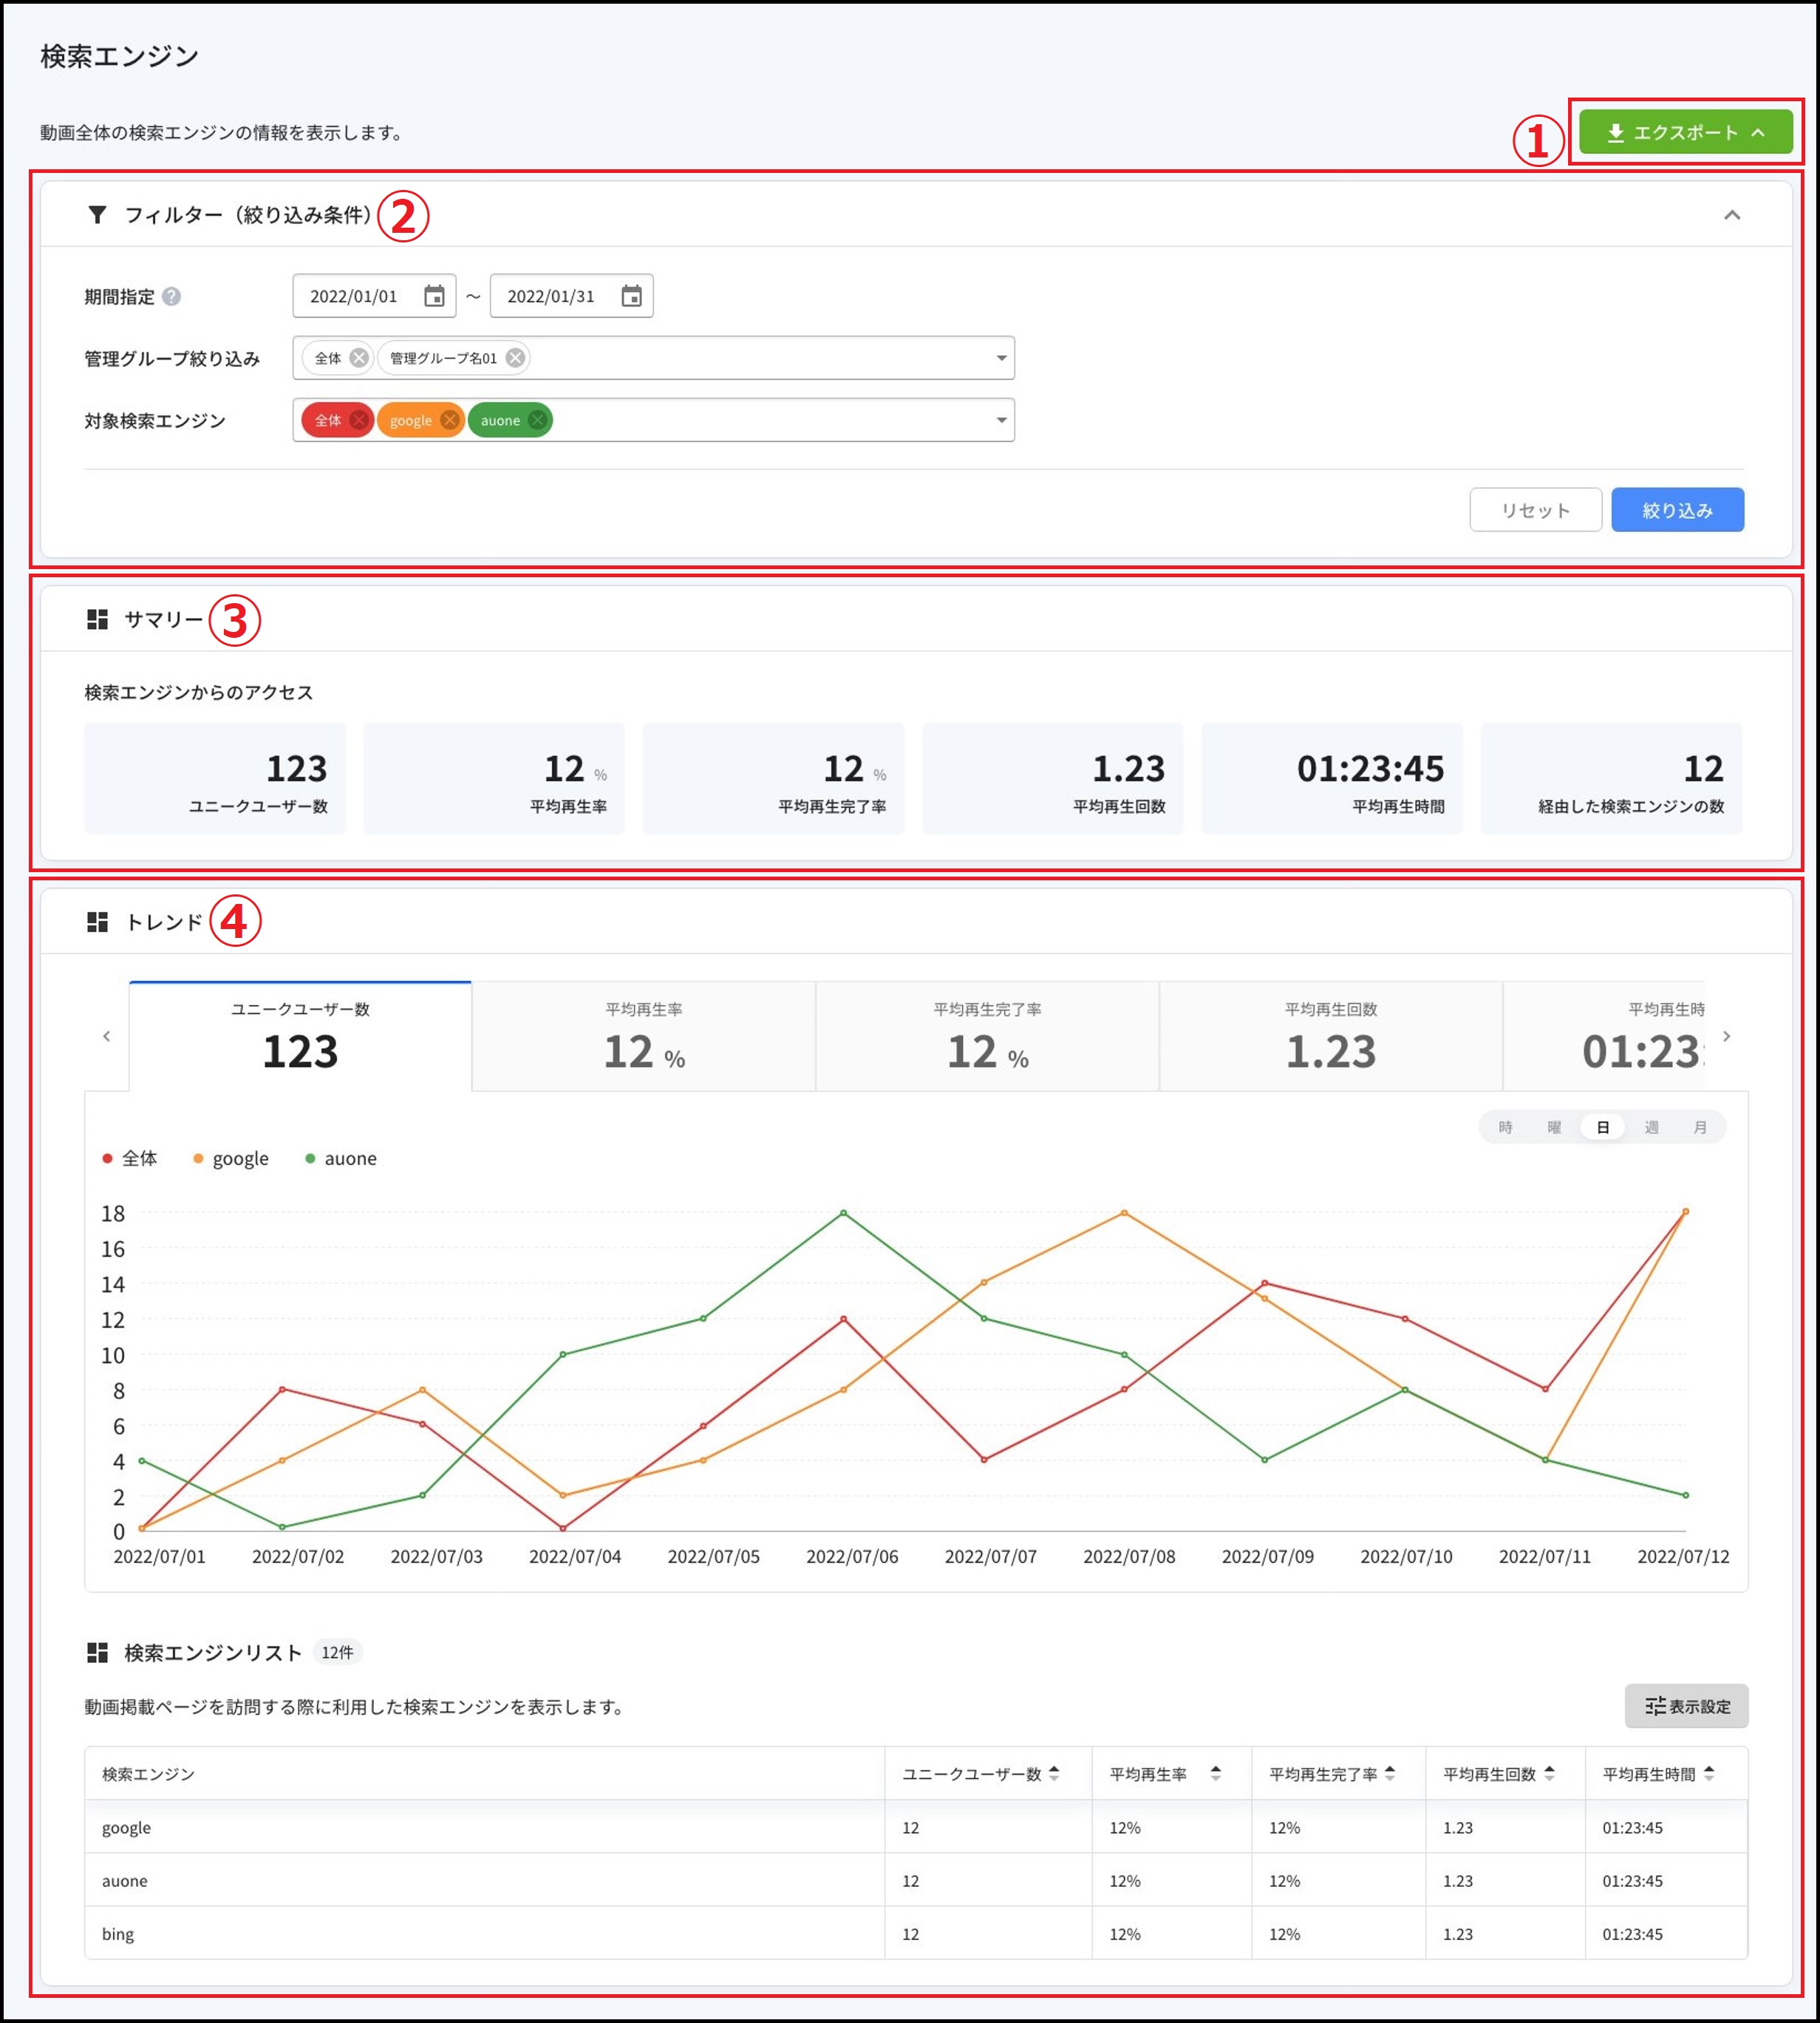Open the 管理グループ絞り込み dropdown arrow
Screen dimensions: 1820x2023
pyautogui.click(x=1001, y=358)
